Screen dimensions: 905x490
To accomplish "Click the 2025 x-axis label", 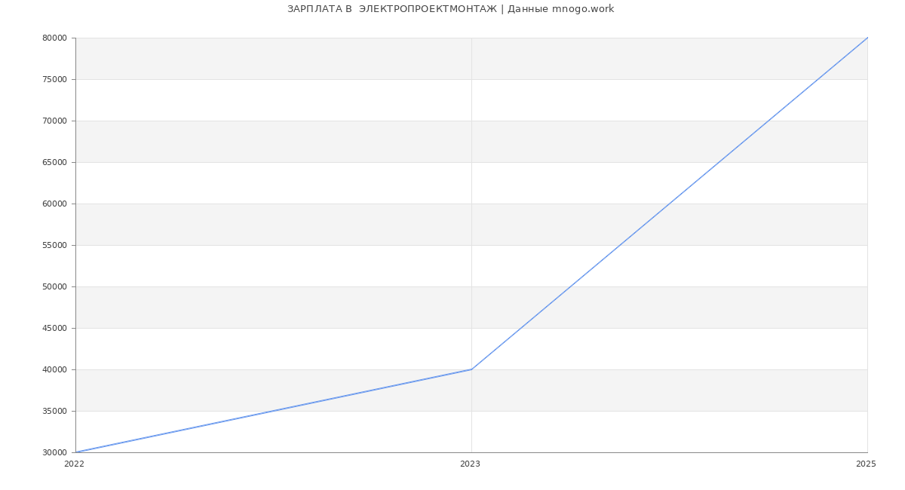I will [866, 464].
